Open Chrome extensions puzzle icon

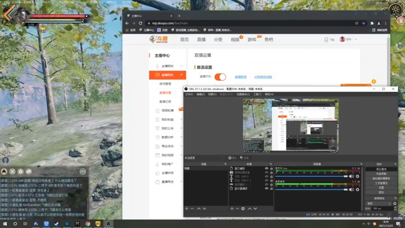point(372,23)
